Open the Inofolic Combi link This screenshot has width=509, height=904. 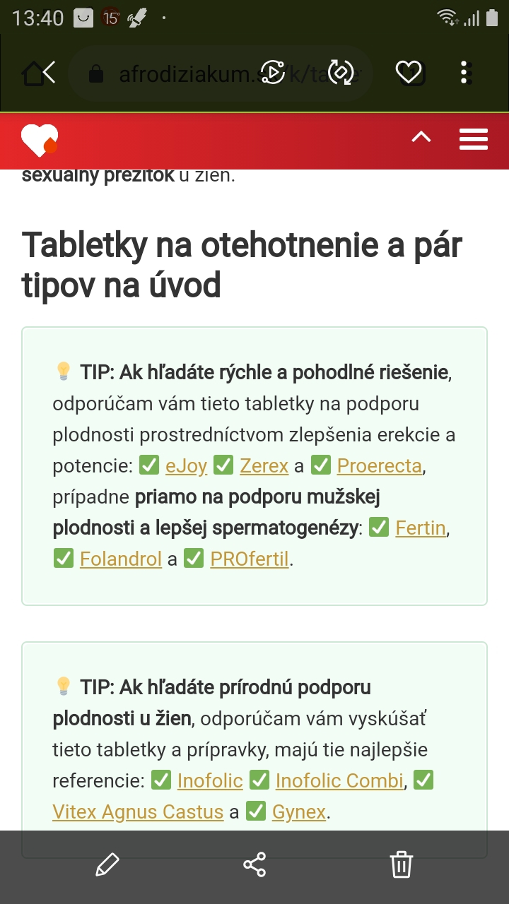(339, 781)
